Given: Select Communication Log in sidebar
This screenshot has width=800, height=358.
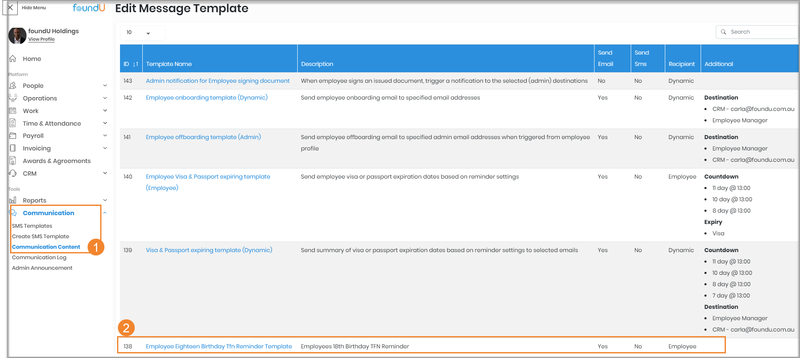Looking at the screenshot, I should [x=39, y=258].
